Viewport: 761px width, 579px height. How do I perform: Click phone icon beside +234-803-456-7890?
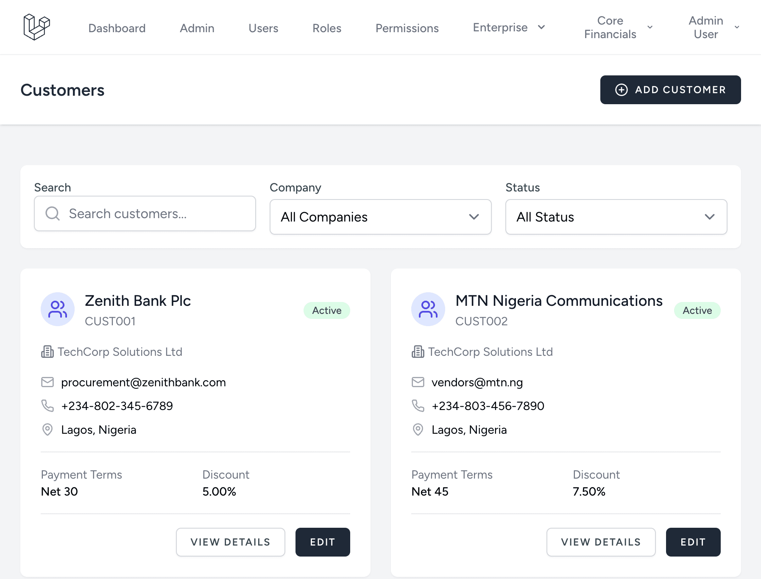[x=418, y=406]
